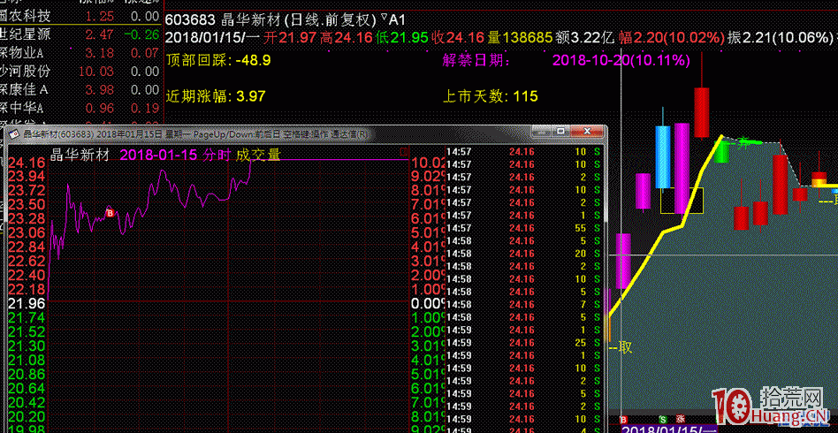Screen dimensions: 838x433
Task: Click the small red square icon above the intraday chart
Action: [x=404, y=152]
